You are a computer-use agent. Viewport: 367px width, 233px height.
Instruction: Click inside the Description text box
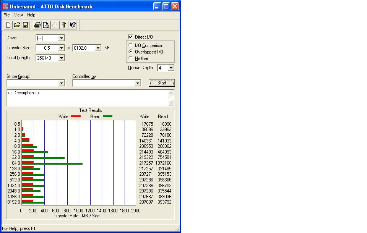(88, 98)
